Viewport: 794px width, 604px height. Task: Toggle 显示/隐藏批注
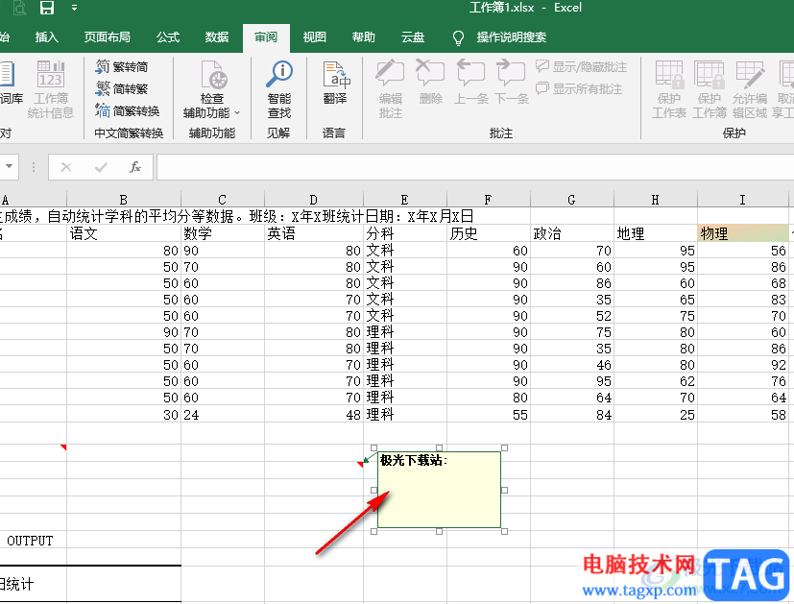pos(581,66)
